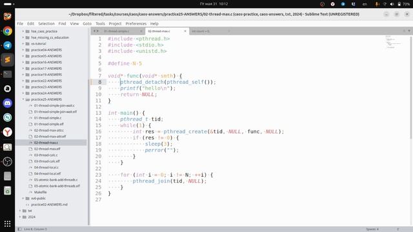Image resolution: width=413 pixels, height=232 pixels.
Task: Expand the os-tutorial folder
Action: 23,44
